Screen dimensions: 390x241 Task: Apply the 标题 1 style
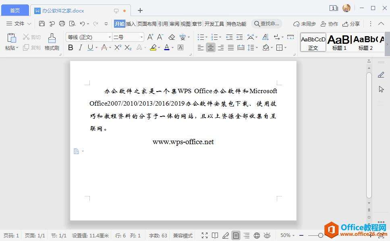[339, 42]
